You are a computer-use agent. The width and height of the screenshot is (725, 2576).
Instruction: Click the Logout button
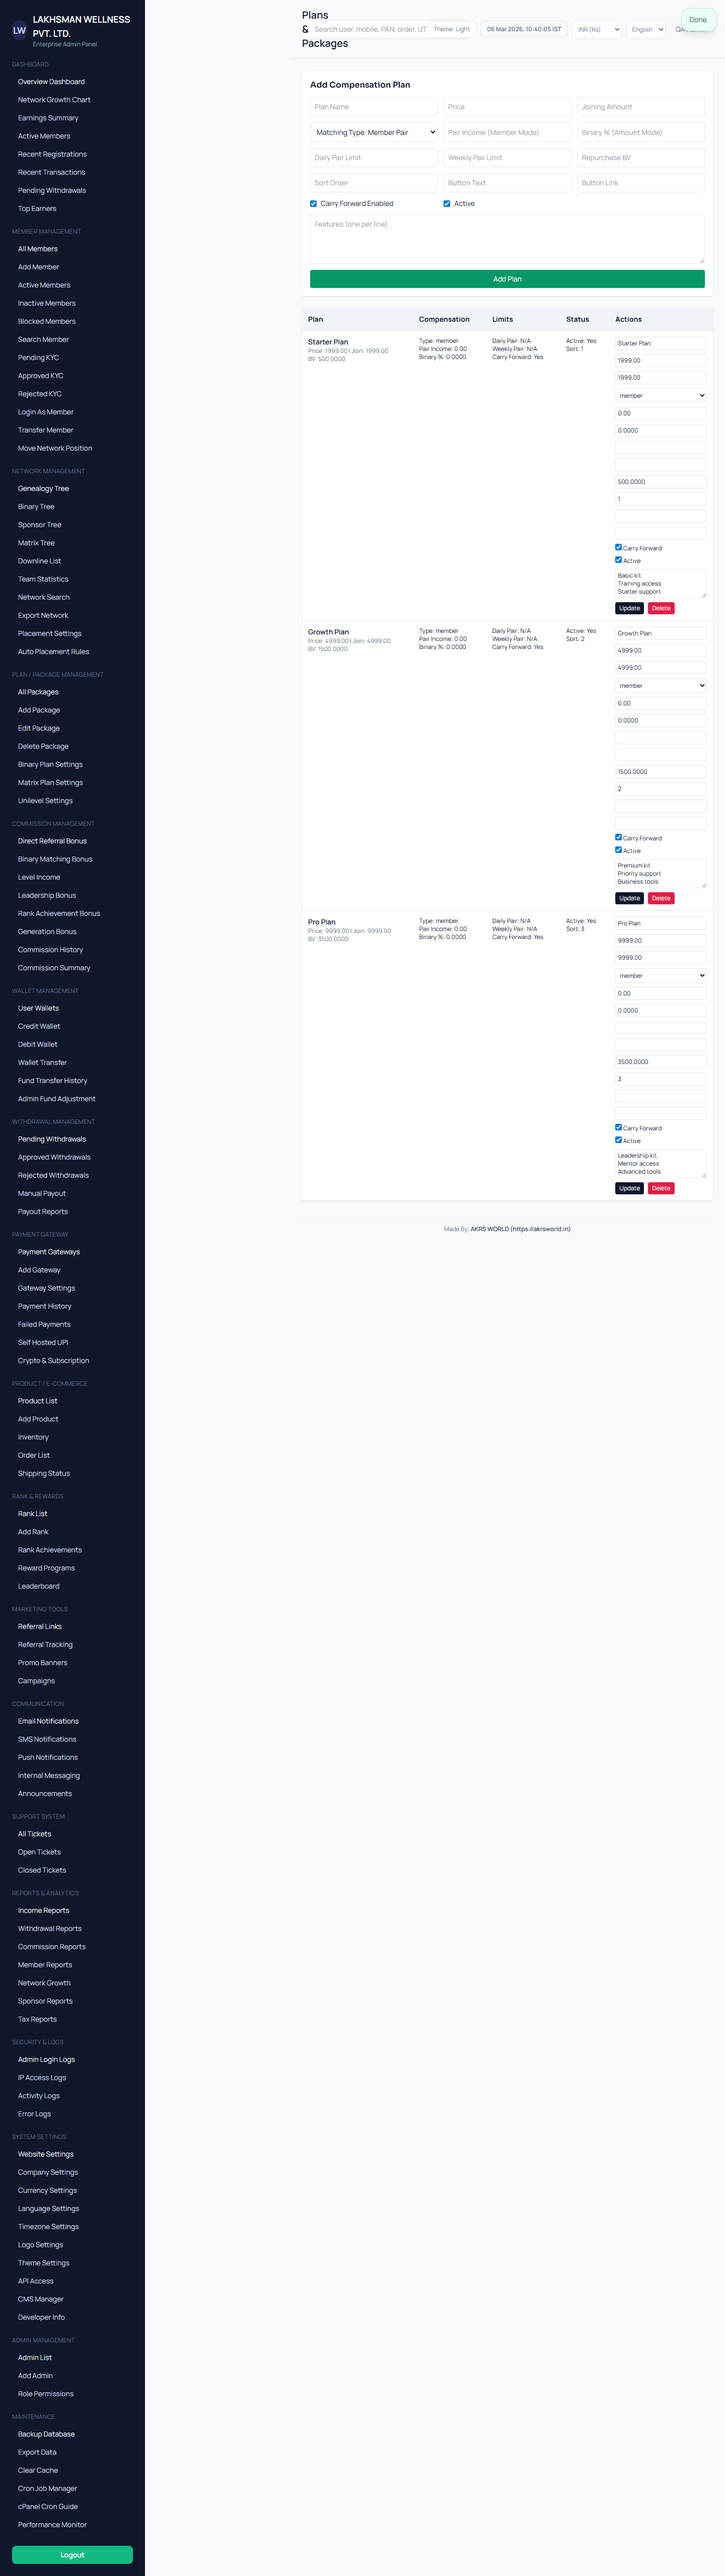pos(72,2554)
